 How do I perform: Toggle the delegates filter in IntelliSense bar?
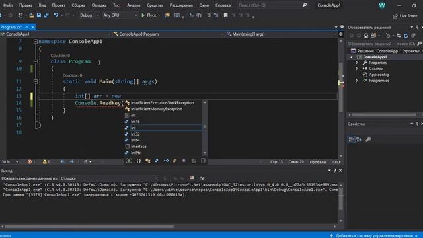tap(184, 161)
